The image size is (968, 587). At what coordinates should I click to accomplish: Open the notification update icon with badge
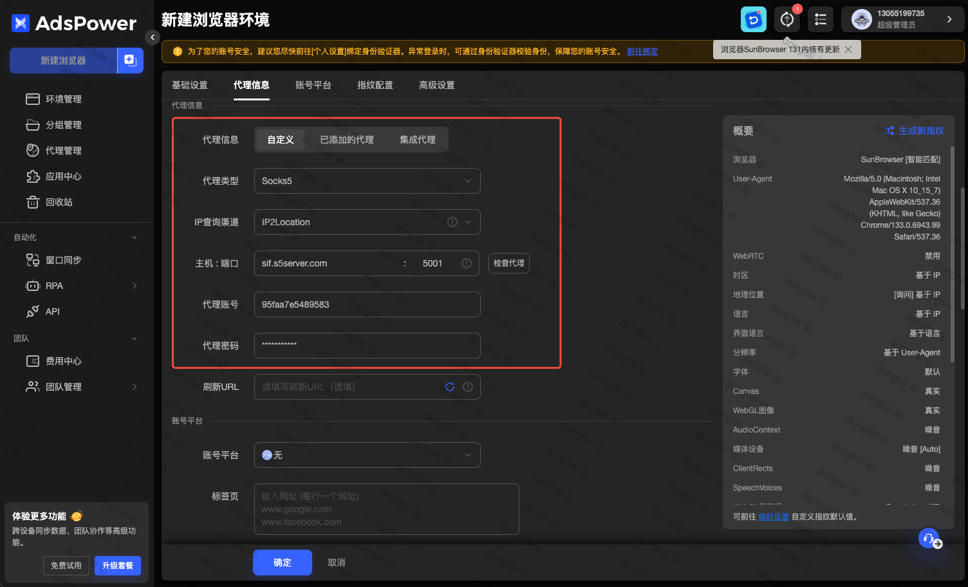click(787, 20)
